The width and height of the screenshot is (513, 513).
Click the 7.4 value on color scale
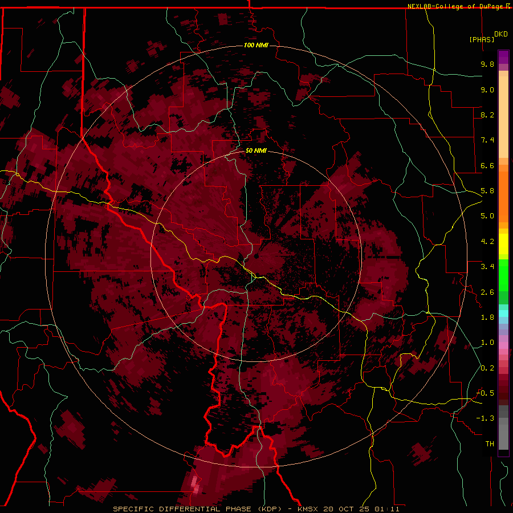[487, 140]
